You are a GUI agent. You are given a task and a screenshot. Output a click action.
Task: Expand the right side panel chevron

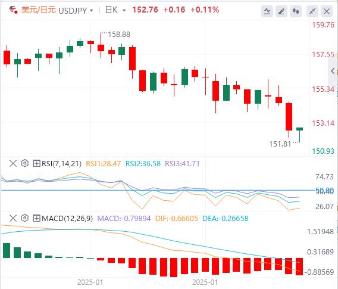point(333,70)
